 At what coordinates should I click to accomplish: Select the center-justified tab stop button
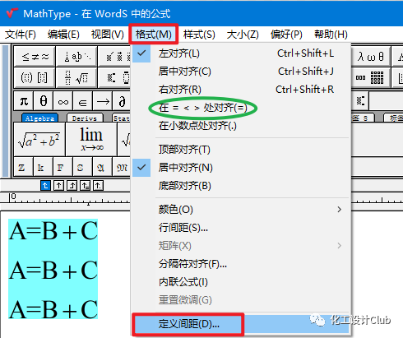(58, 186)
